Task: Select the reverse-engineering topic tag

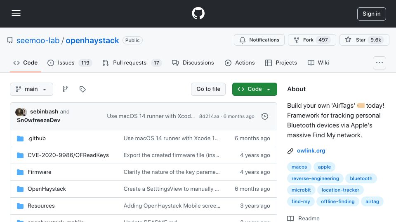Action: point(315,178)
